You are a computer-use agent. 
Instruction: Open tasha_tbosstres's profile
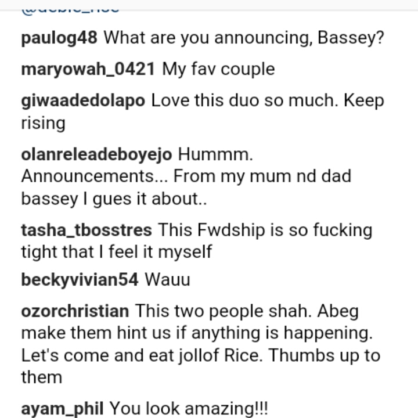(87, 230)
